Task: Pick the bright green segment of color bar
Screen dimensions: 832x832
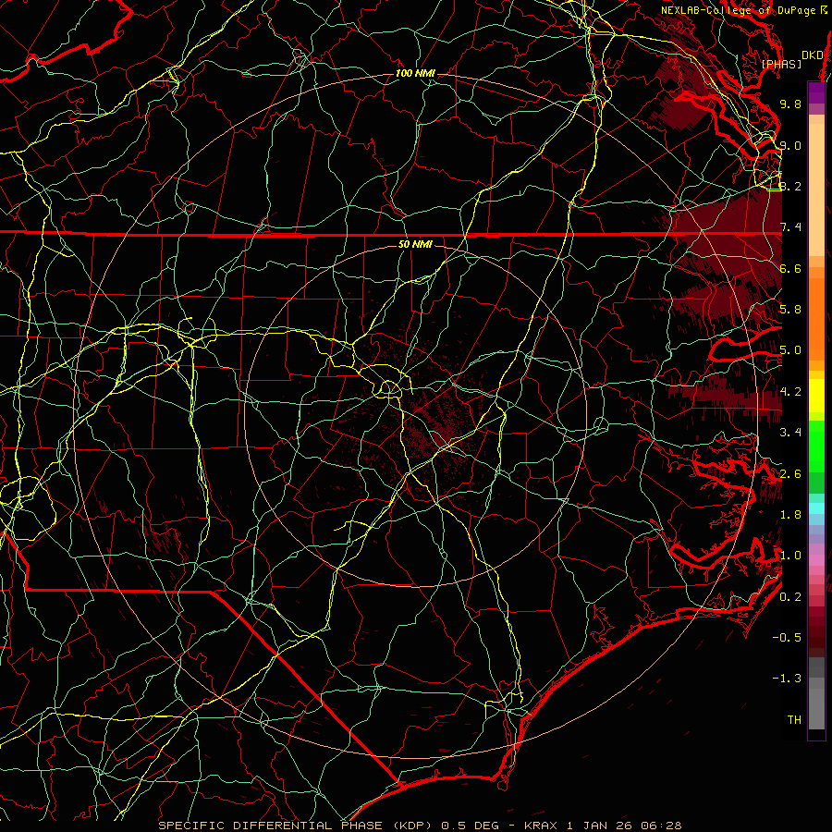Action: 816,446
